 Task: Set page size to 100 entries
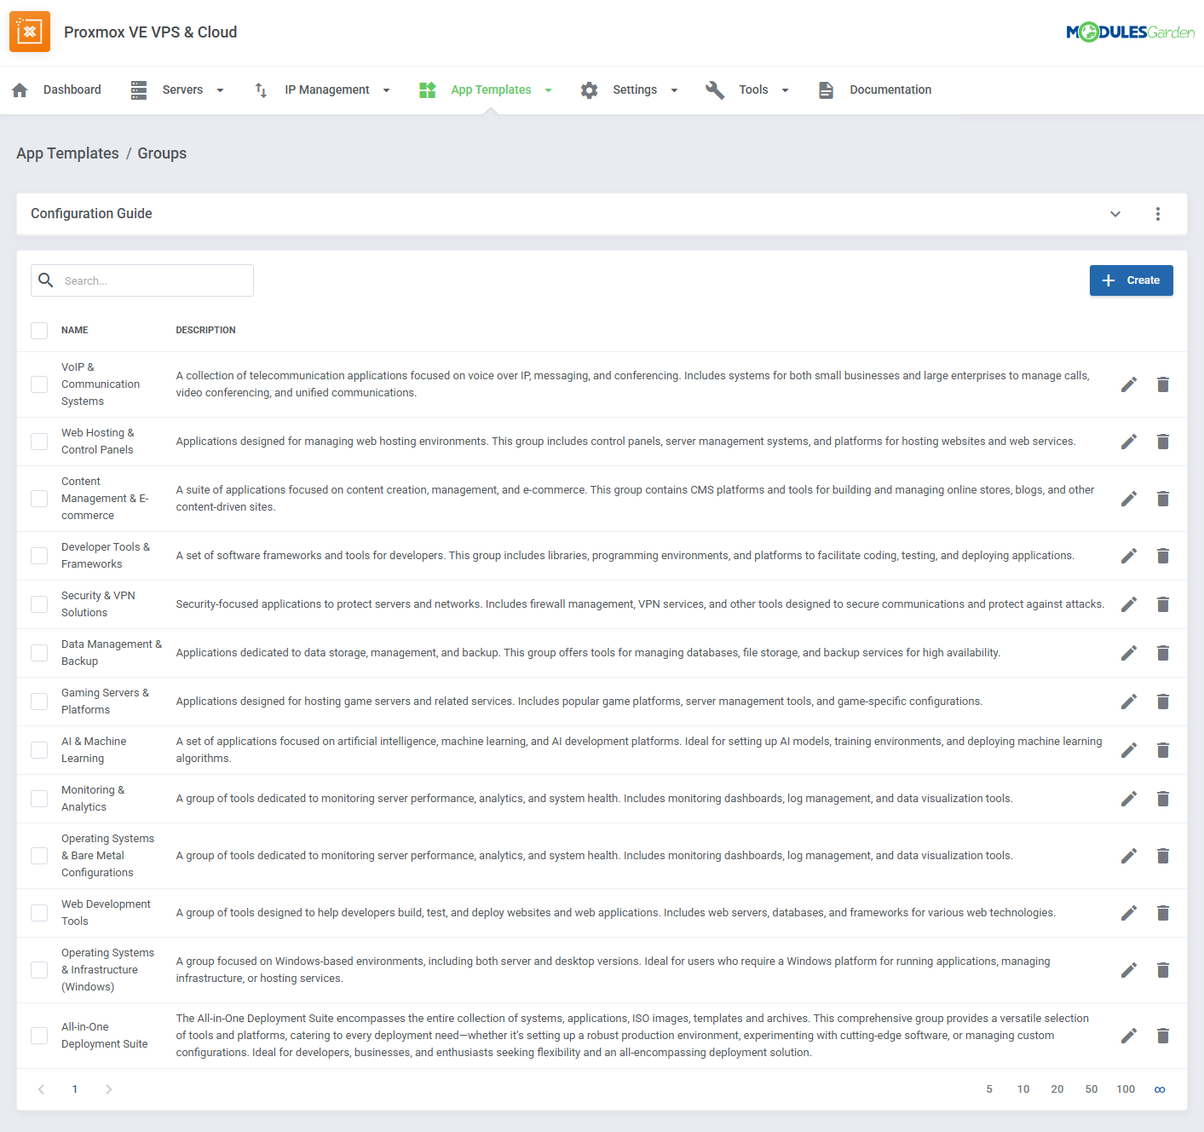pyautogui.click(x=1125, y=1089)
